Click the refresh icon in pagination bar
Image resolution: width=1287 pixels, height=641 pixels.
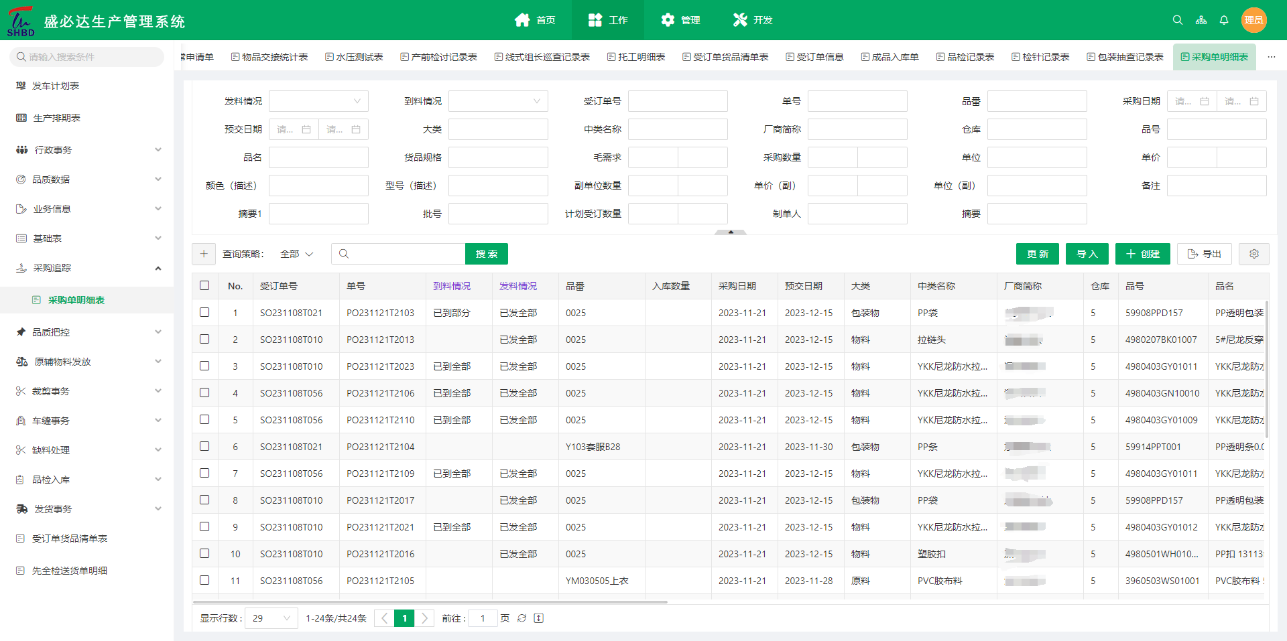click(522, 618)
